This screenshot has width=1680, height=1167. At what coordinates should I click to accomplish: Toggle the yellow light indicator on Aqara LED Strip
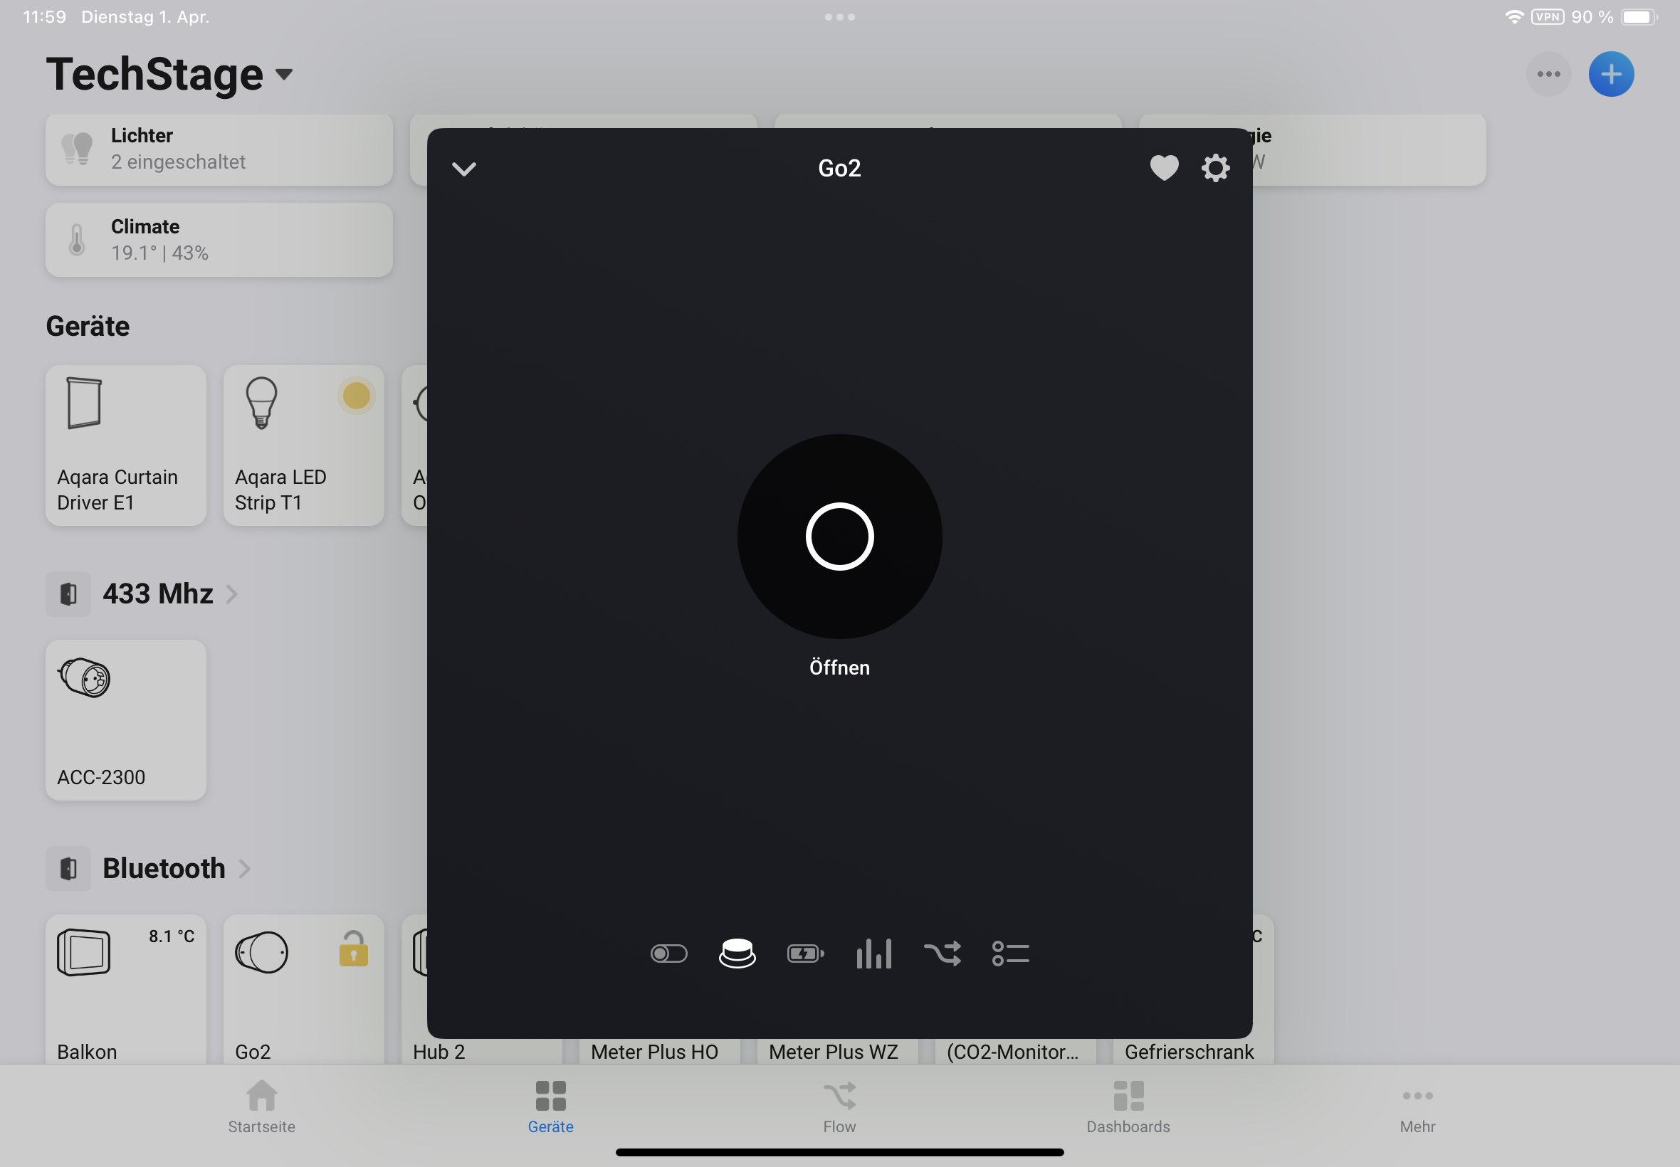click(x=356, y=396)
